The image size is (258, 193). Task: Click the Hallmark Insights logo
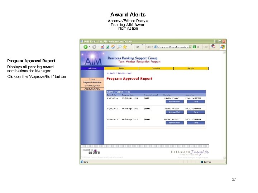tap(190, 153)
